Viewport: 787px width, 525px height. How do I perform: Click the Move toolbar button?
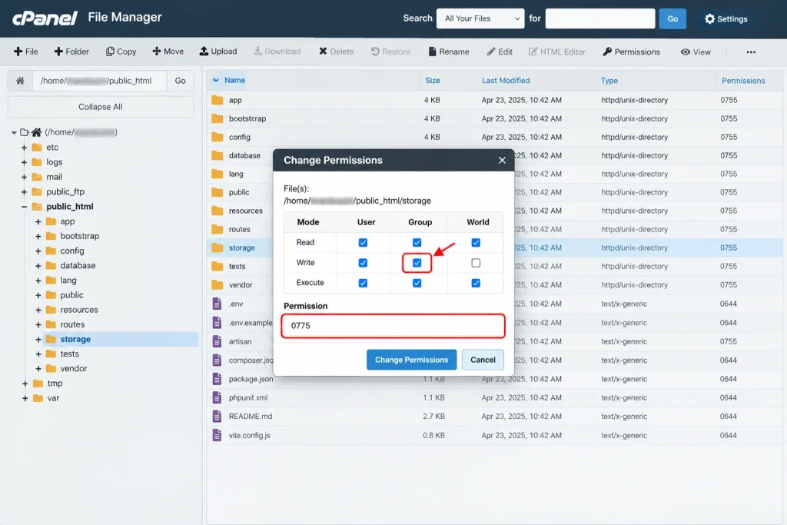(x=168, y=52)
